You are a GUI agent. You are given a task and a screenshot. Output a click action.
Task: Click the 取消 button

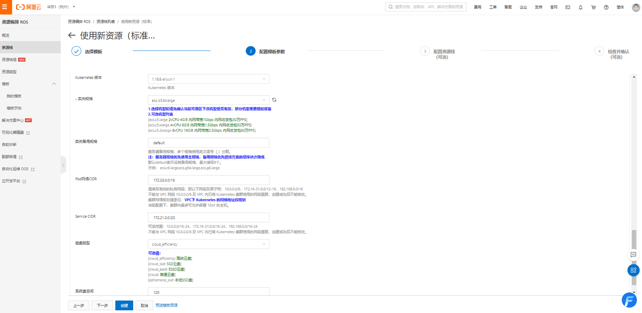point(144,305)
